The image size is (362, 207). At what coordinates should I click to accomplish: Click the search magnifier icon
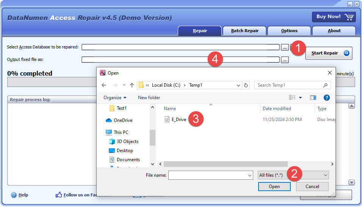coord(325,85)
